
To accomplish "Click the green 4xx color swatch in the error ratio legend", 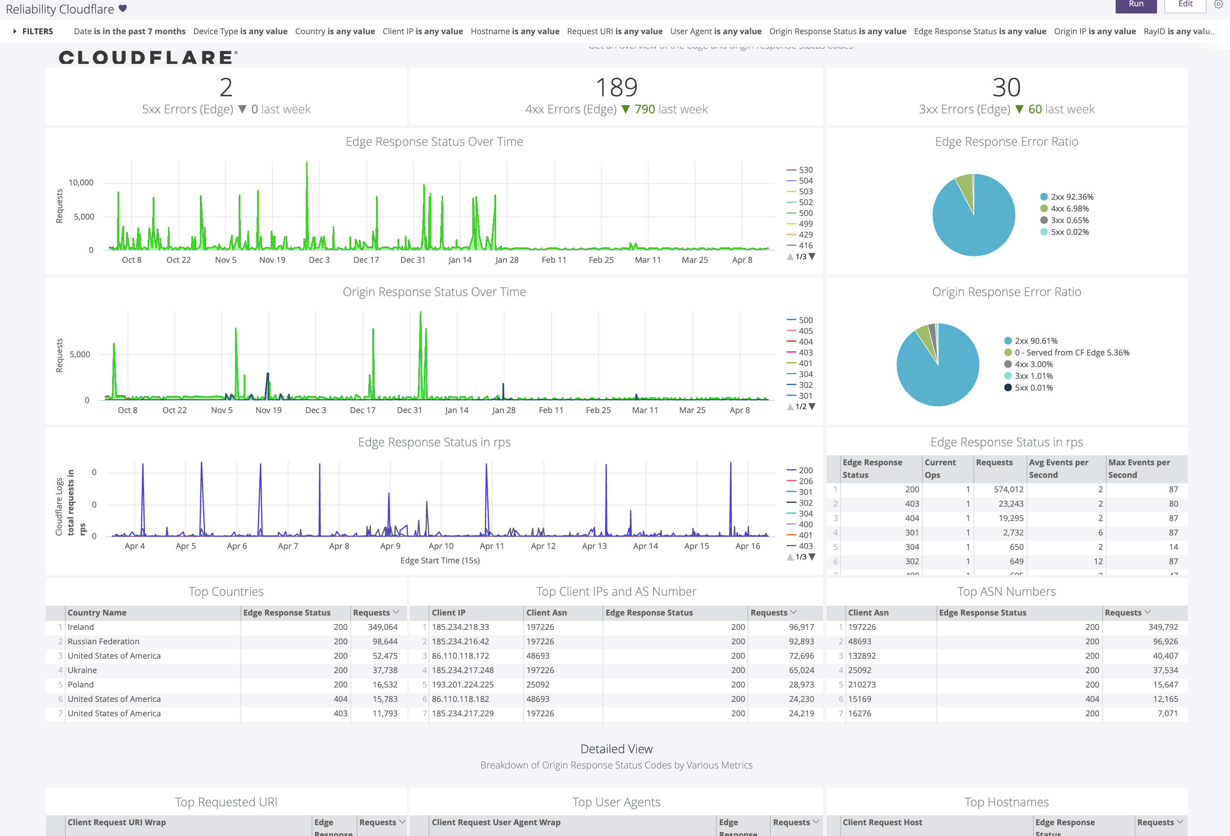I will coord(1044,208).
